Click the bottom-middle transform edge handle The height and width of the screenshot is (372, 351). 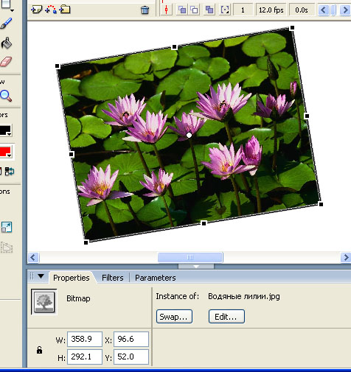(204, 223)
